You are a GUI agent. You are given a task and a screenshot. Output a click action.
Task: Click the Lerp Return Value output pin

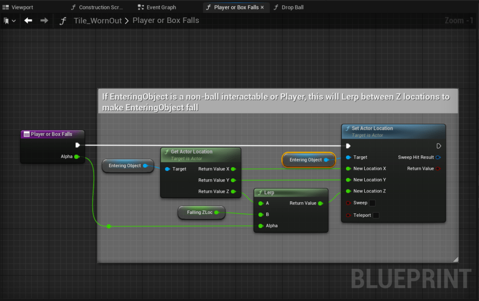(x=321, y=203)
